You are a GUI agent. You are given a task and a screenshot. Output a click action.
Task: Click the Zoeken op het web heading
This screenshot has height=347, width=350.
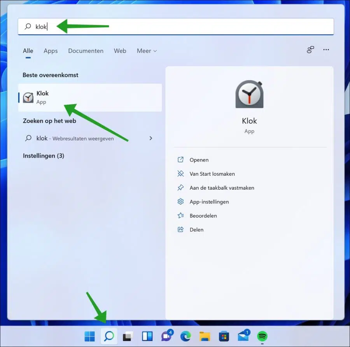click(x=49, y=121)
